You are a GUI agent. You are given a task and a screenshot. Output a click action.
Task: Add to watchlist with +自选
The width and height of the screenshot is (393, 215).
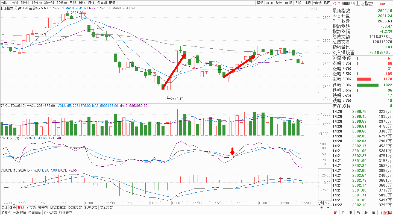(x=317, y=3)
